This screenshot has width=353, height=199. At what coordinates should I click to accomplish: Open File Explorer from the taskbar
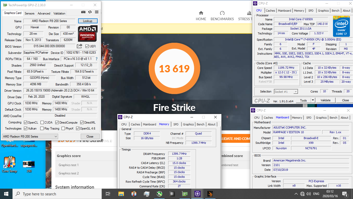[121, 194]
